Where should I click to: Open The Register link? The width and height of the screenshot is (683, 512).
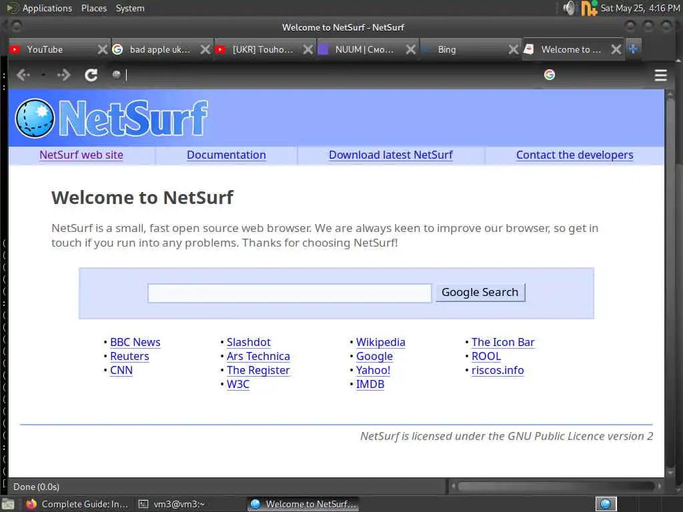pyautogui.click(x=258, y=370)
